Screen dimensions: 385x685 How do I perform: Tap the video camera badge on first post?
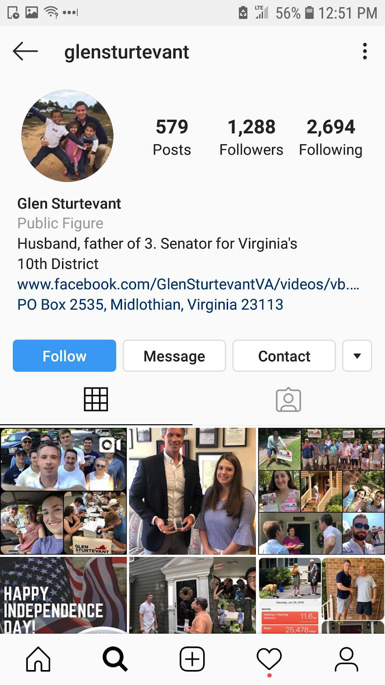[x=110, y=445]
